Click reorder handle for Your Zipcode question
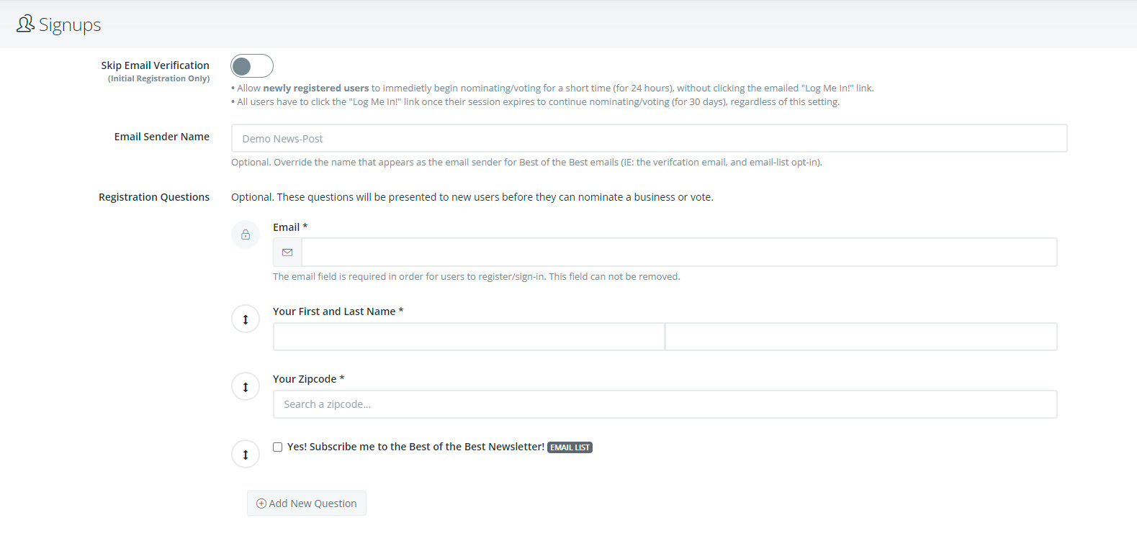This screenshot has height=533, width=1137. coord(246,387)
